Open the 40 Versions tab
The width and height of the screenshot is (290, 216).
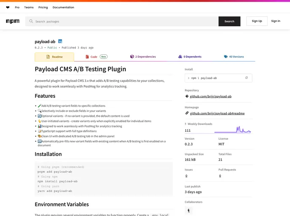234,57
